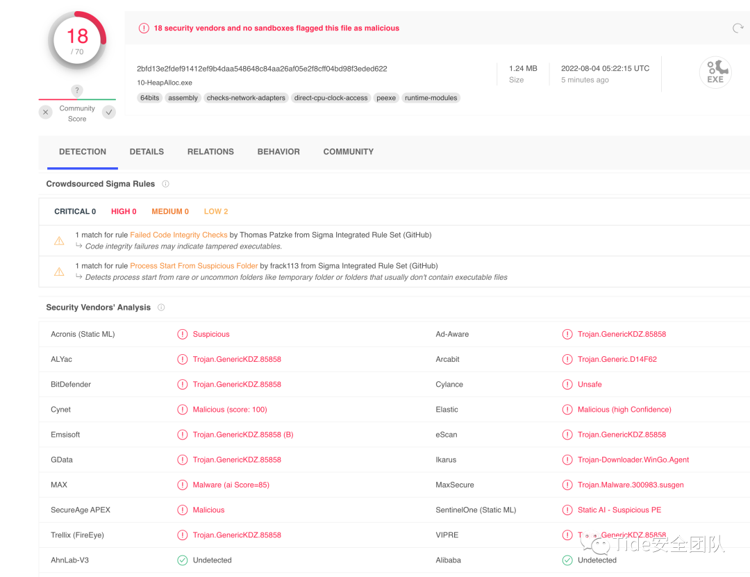
Task: Click alert icon in eScan row
Action: [x=567, y=435]
